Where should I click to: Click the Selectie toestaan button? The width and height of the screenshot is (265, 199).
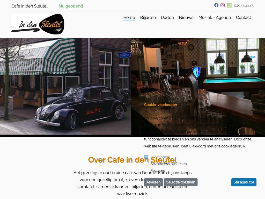point(181,182)
